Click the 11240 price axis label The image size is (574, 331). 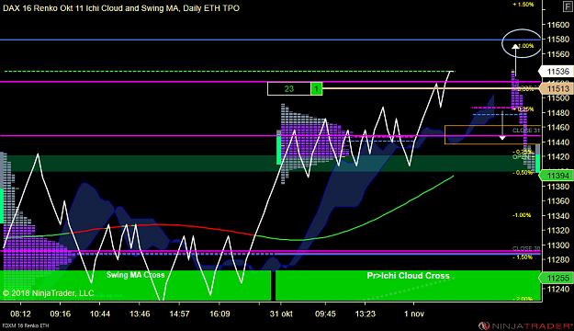[558, 290]
